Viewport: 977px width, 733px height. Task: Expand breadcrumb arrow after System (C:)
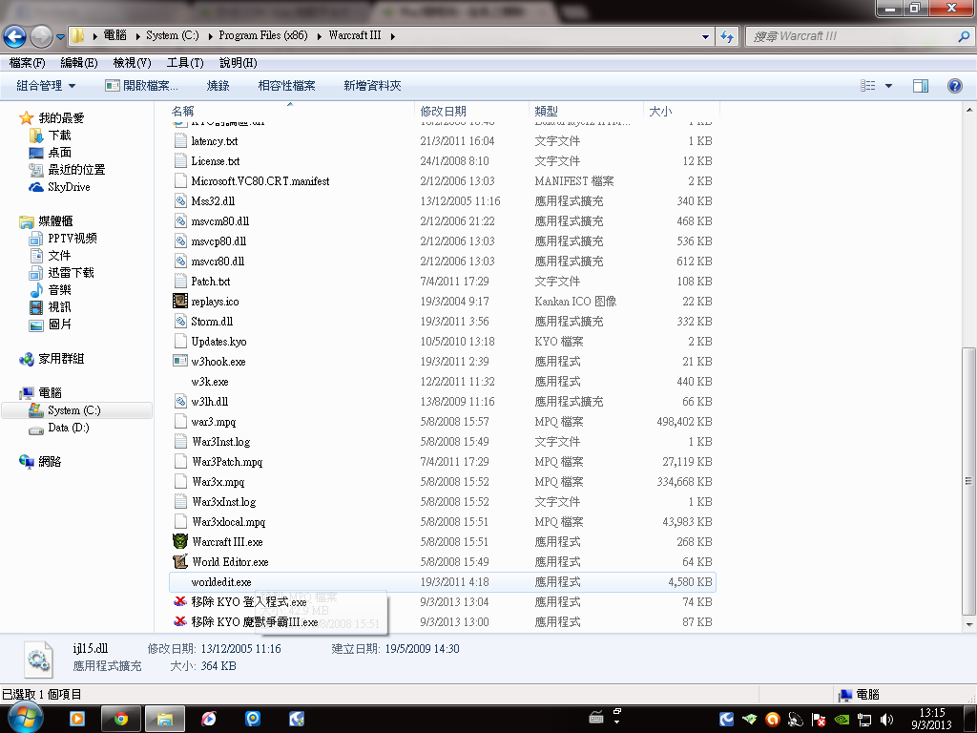coord(209,36)
